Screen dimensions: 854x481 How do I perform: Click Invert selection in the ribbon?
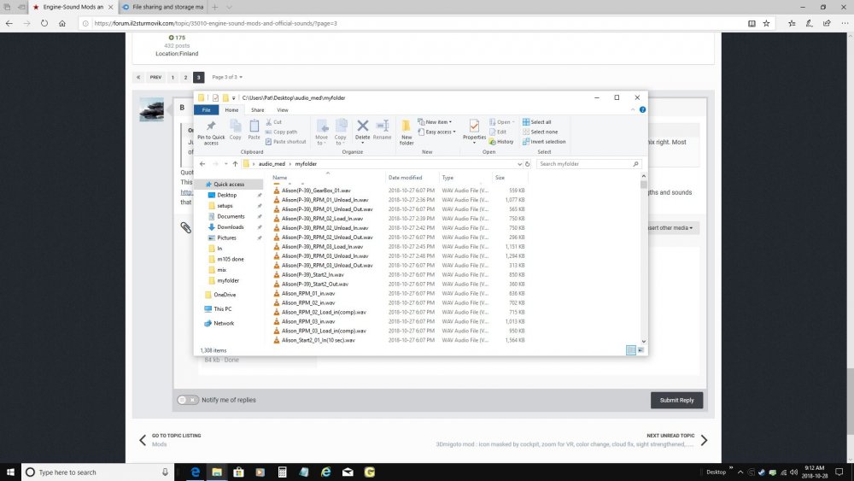coord(547,142)
